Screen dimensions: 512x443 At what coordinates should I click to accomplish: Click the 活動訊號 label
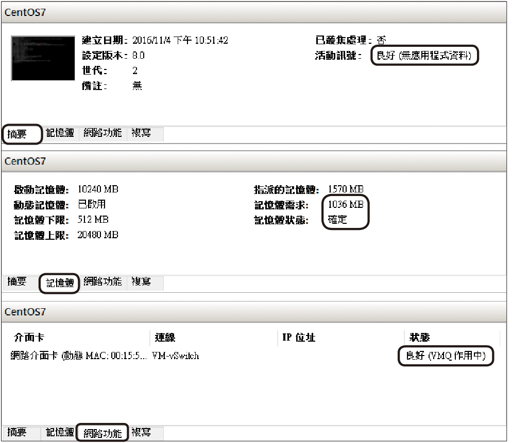tap(338, 56)
